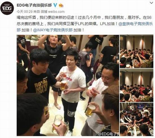The image size is (155, 138).
Task: Click the blue verified V badge
Action: [55, 5]
